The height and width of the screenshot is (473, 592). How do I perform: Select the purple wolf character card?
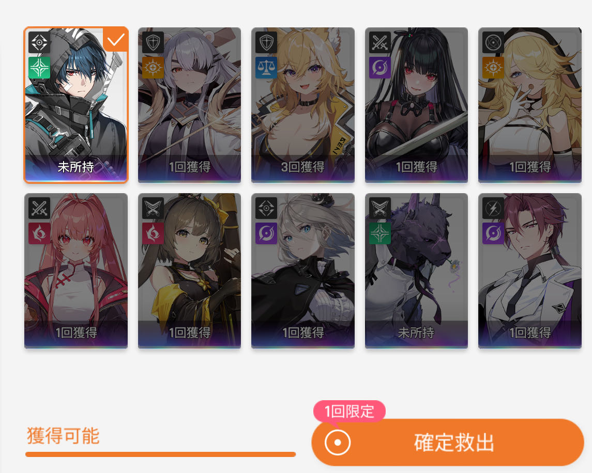click(x=416, y=271)
